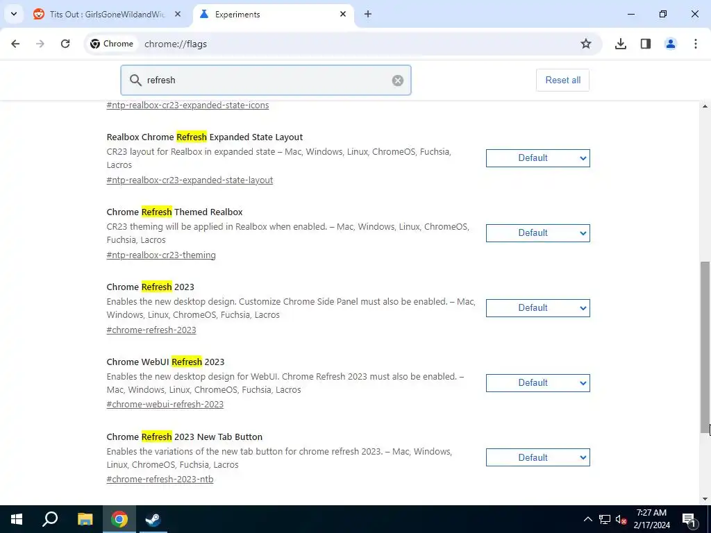Open the tab search chevron

(14, 14)
